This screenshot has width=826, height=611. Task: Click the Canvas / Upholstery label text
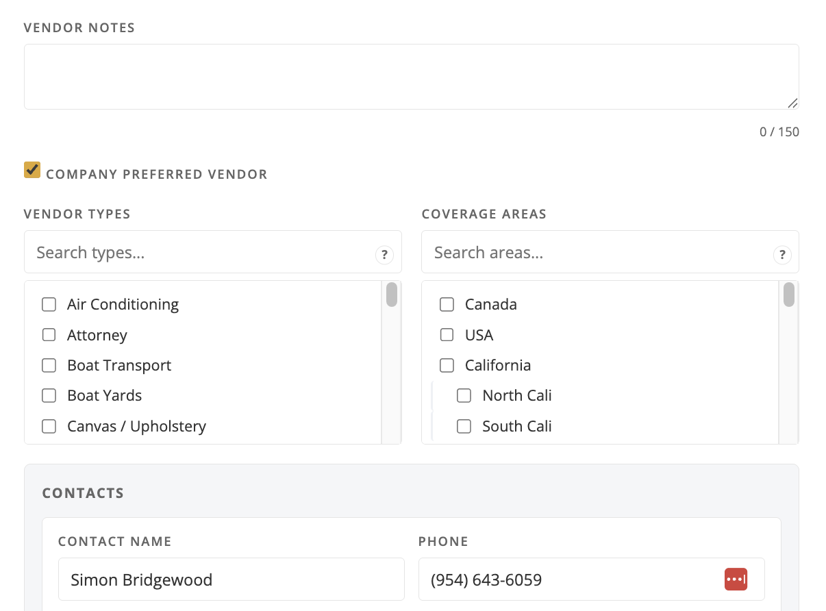pos(137,426)
